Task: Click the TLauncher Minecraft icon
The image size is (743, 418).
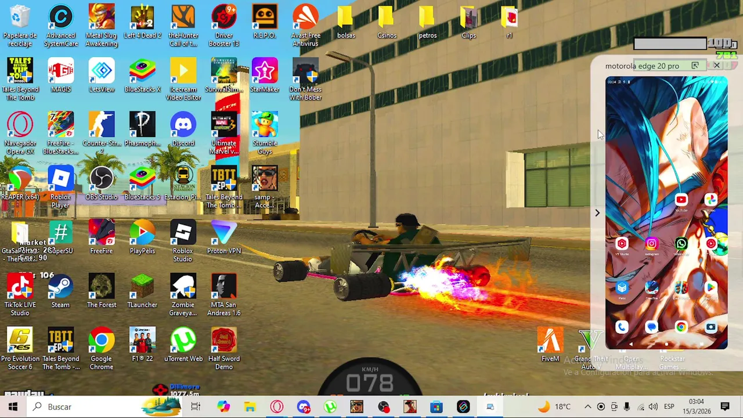Action: pos(142,291)
